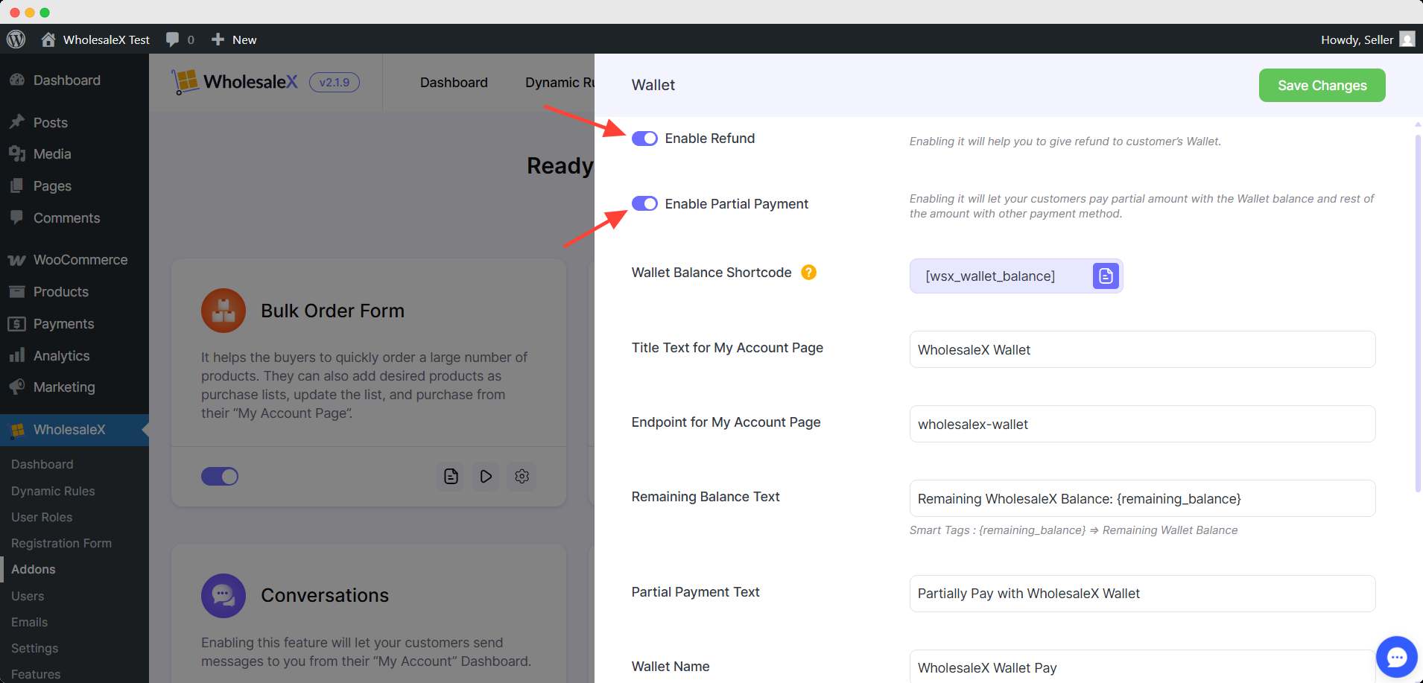Click the Wallet panel heading

coord(653,85)
